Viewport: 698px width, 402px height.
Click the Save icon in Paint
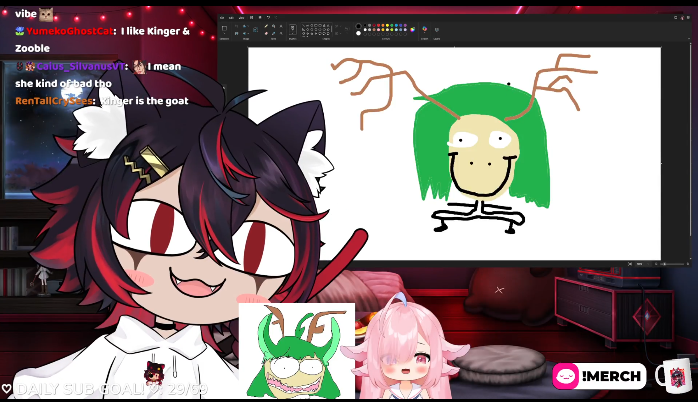[x=252, y=18]
